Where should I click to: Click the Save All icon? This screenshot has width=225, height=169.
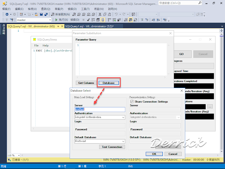coord(46,14)
